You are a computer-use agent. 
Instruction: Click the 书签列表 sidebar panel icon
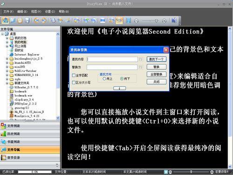(3, 142)
